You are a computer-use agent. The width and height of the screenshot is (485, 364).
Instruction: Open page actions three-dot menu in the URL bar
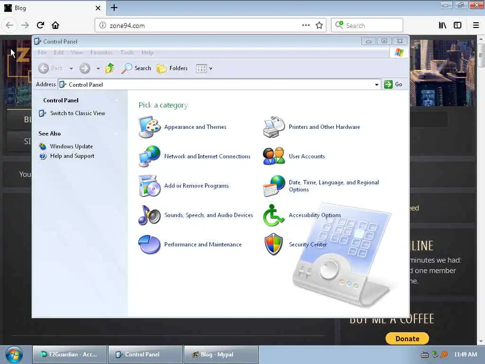click(x=306, y=25)
